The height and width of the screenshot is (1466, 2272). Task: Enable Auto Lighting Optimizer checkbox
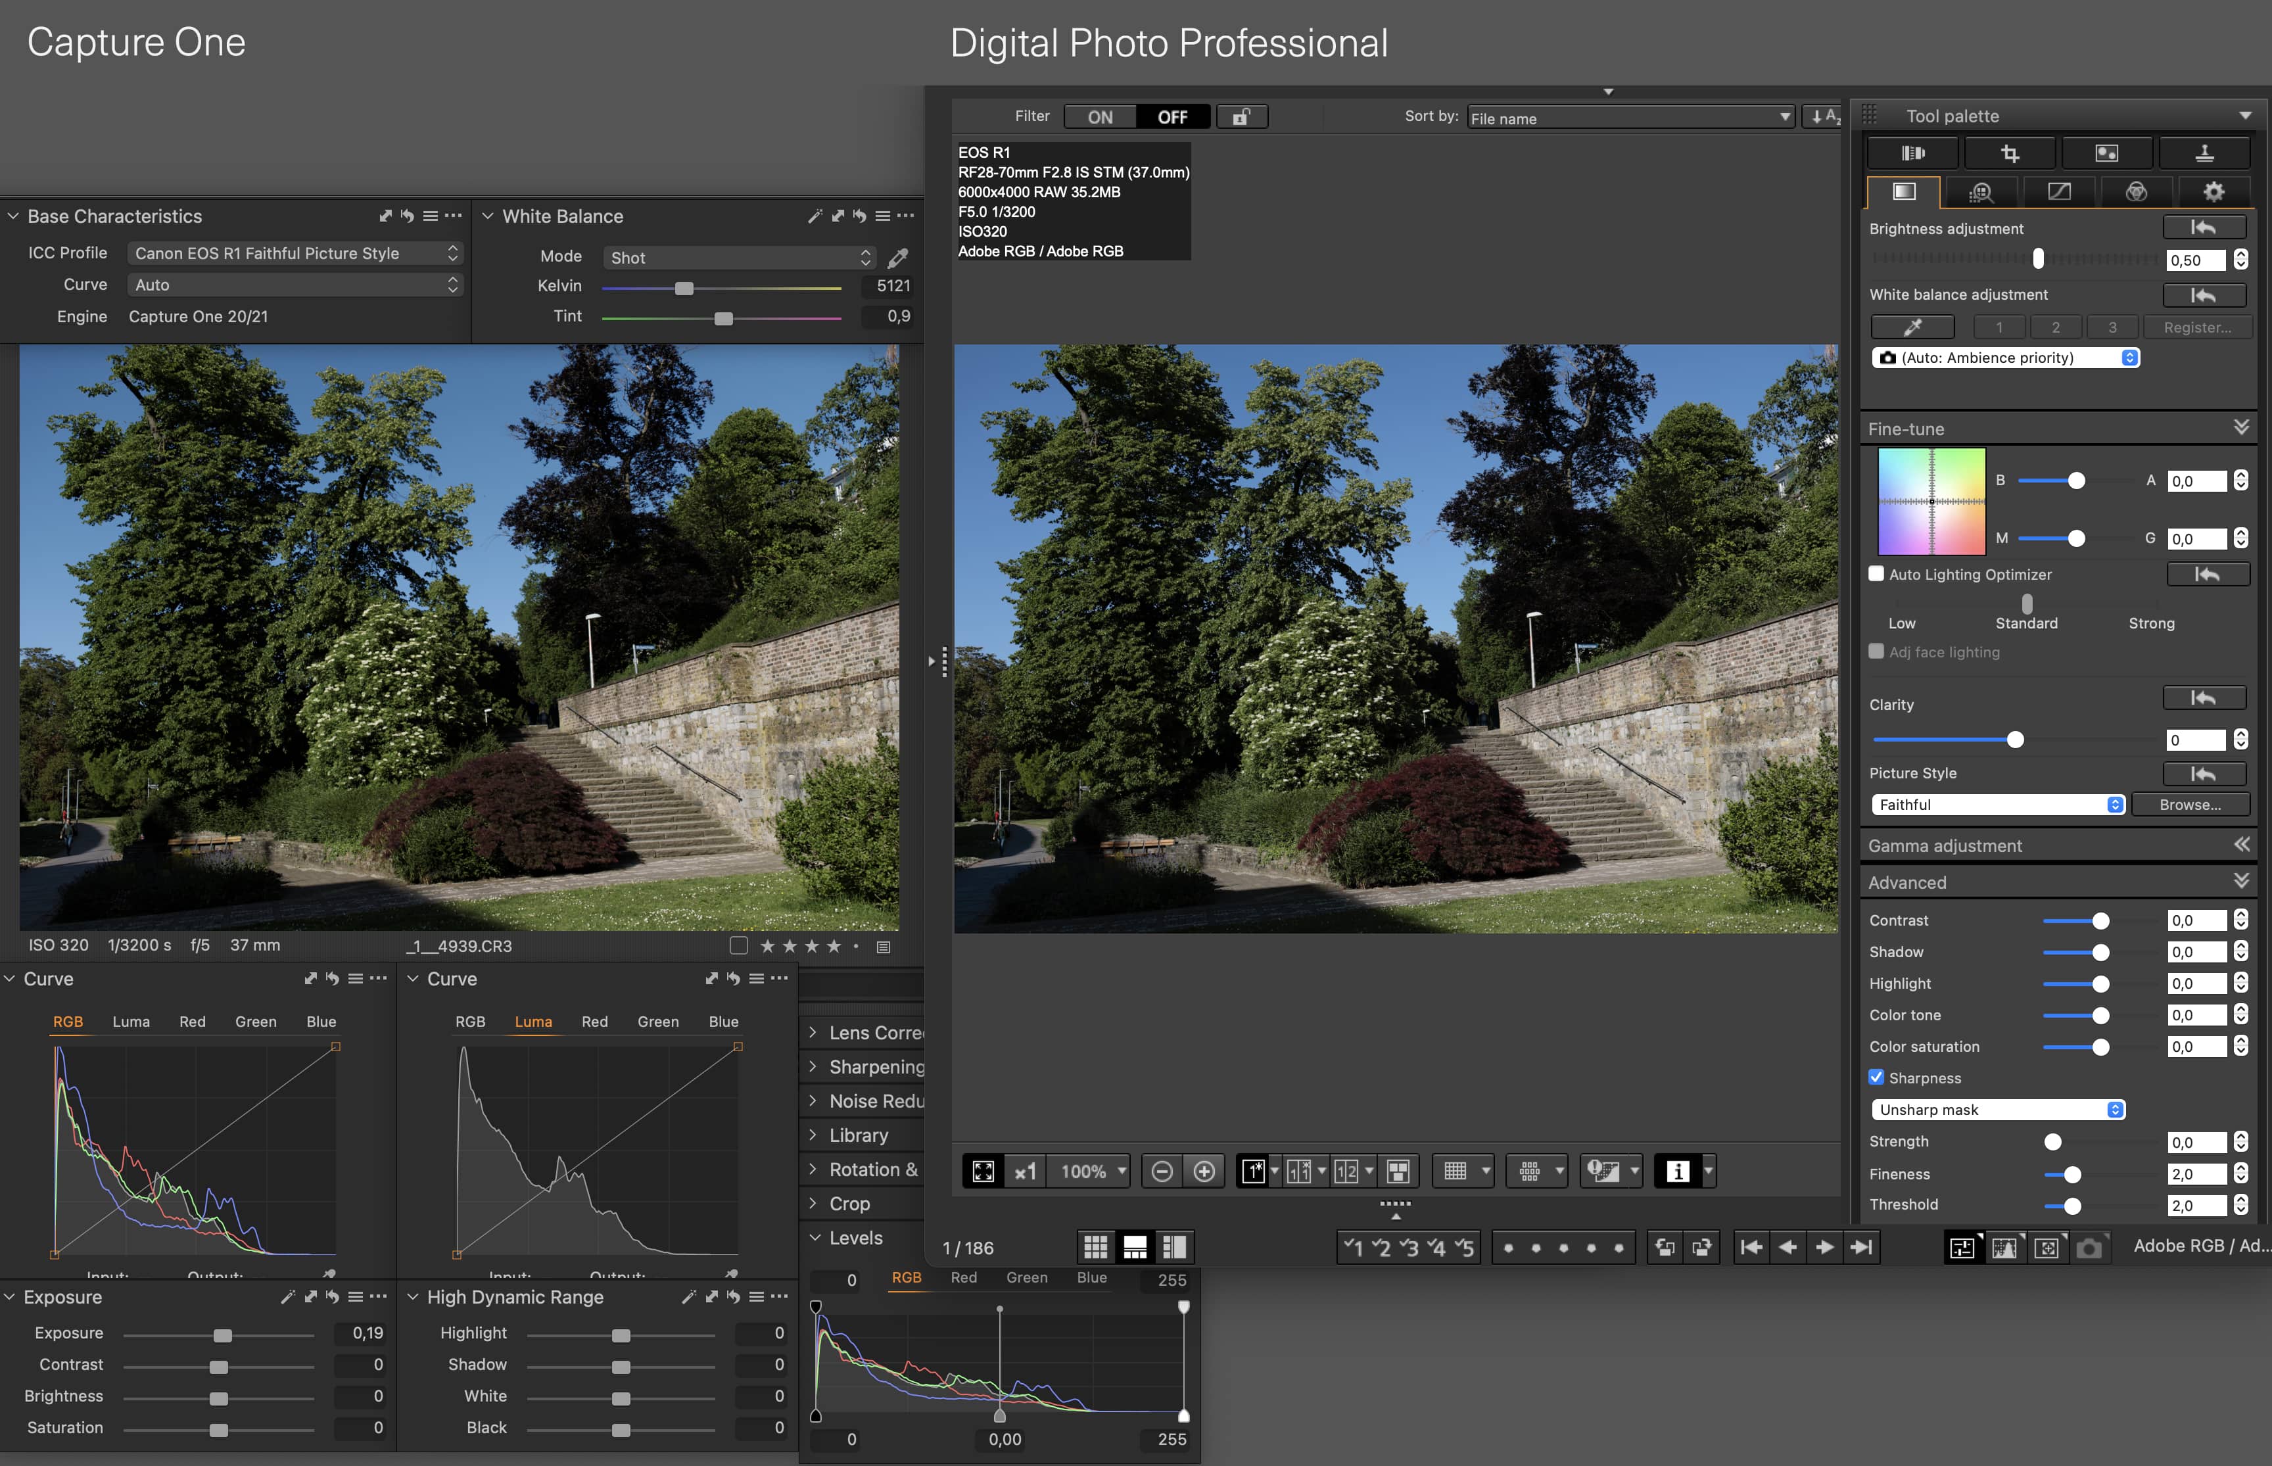click(1876, 573)
